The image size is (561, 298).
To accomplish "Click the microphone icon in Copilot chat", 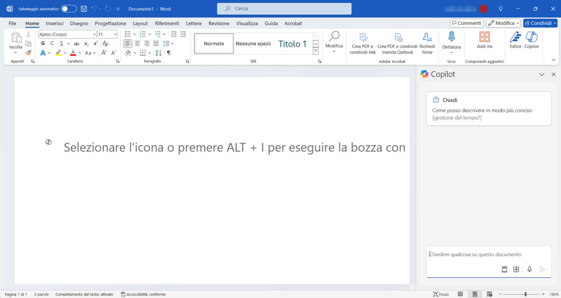I will 529,270.
